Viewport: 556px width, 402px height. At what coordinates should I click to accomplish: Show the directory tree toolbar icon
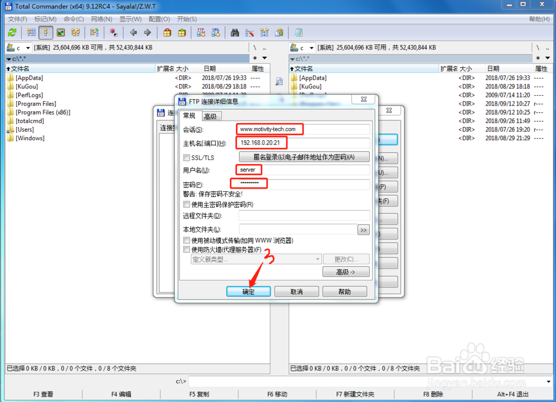tap(76, 33)
